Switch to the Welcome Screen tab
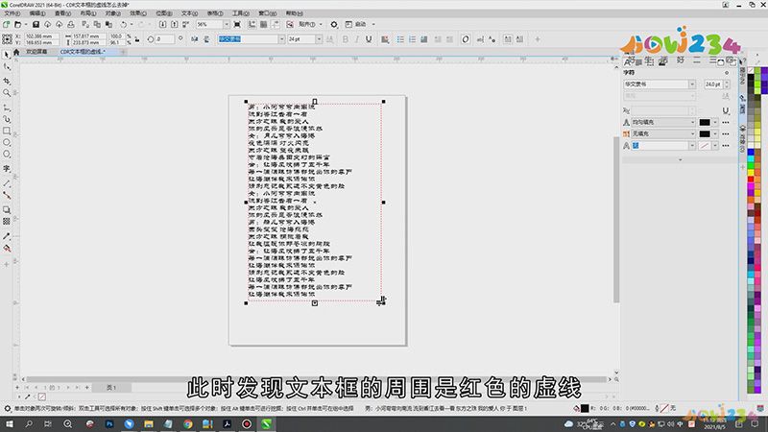The image size is (768, 432). 36,52
